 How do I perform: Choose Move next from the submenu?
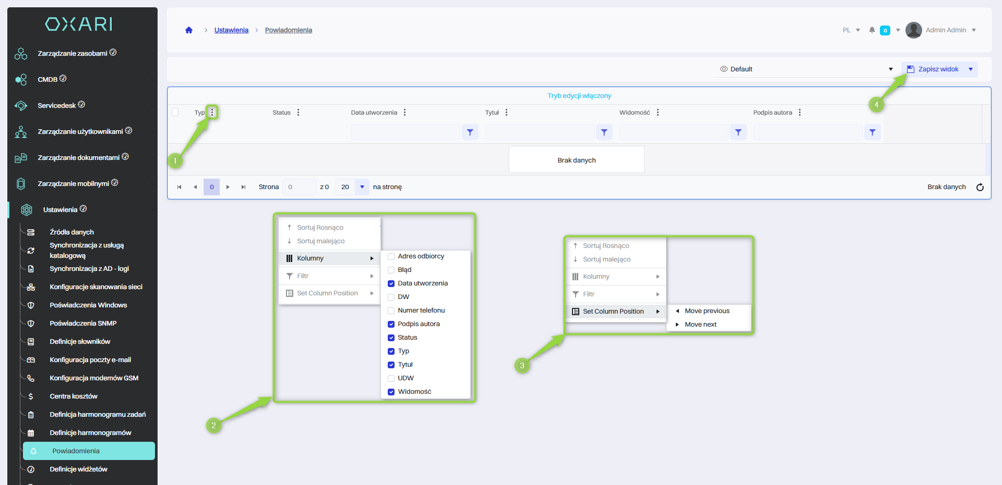pyautogui.click(x=700, y=325)
